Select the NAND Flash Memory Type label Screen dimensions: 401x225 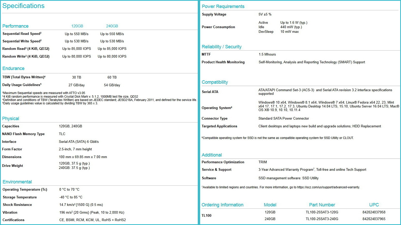point(23,134)
